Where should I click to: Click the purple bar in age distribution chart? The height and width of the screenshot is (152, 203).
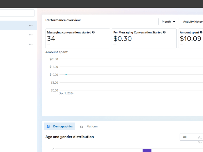click(147, 150)
